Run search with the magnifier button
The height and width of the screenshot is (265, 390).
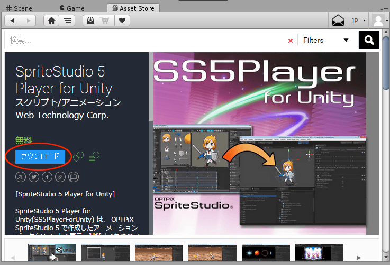[x=369, y=40]
